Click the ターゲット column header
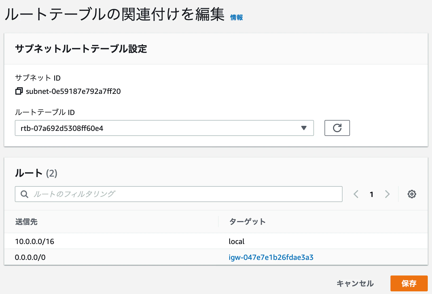 click(247, 222)
